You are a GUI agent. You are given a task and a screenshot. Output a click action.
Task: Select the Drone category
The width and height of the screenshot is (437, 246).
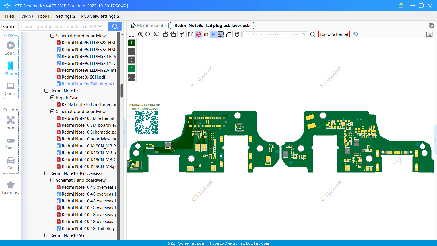coord(11,123)
